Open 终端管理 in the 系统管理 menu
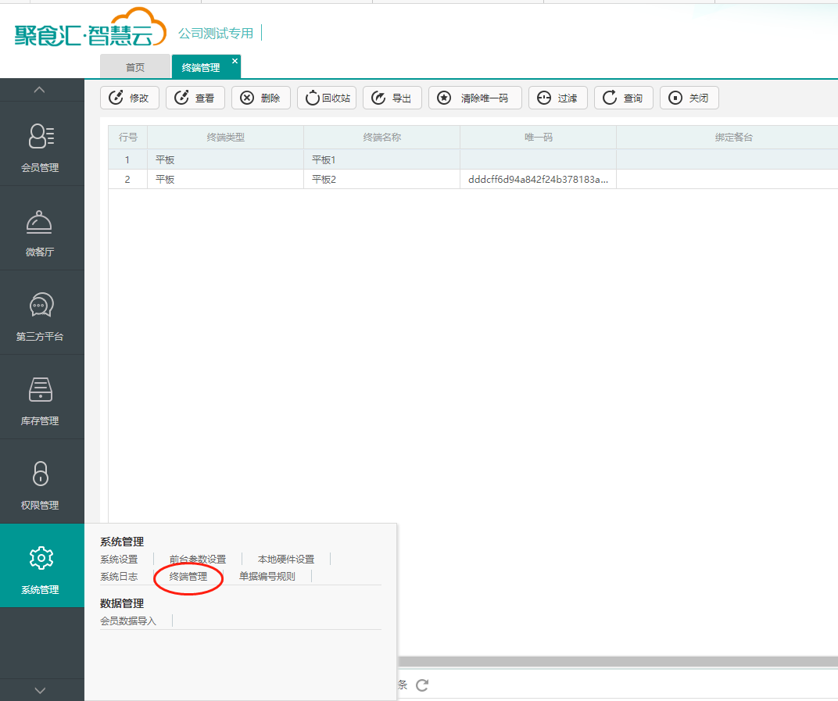Viewport: 838px width, 701px height. coord(188,577)
